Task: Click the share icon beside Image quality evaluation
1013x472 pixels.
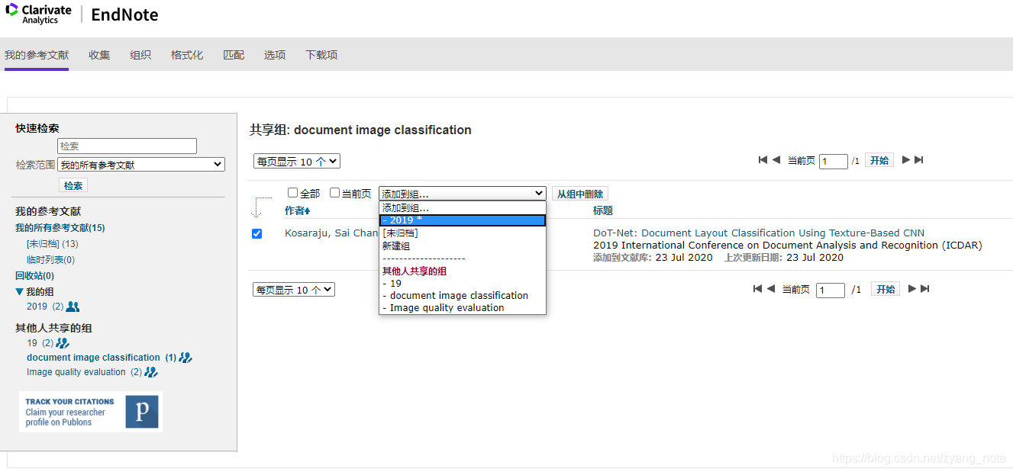Action: pos(150,372)
